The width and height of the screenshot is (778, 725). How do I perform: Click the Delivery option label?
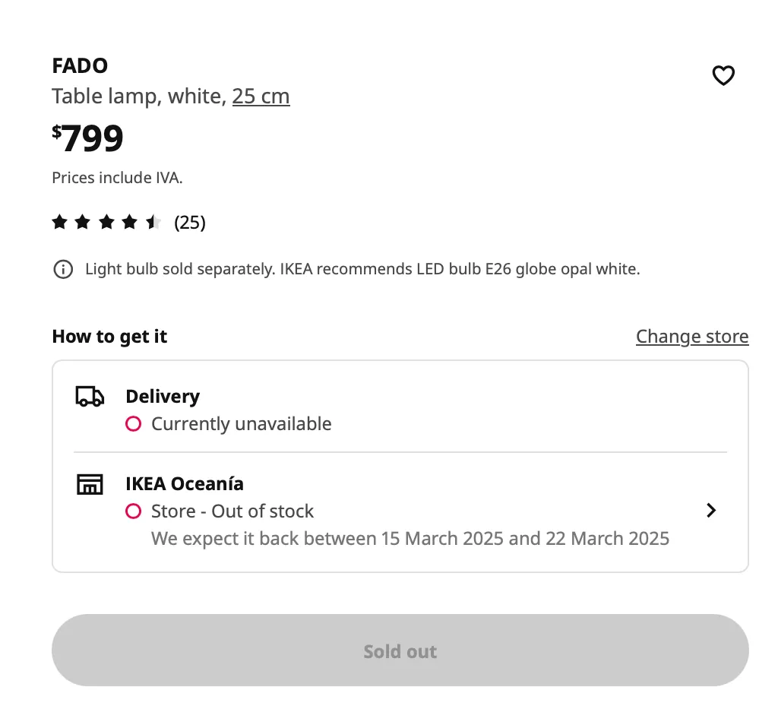[163, 396]
